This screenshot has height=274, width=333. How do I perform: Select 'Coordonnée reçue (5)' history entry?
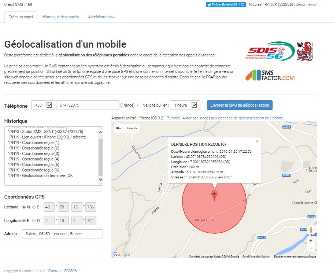pyautogui.click(x=34, y=165)
